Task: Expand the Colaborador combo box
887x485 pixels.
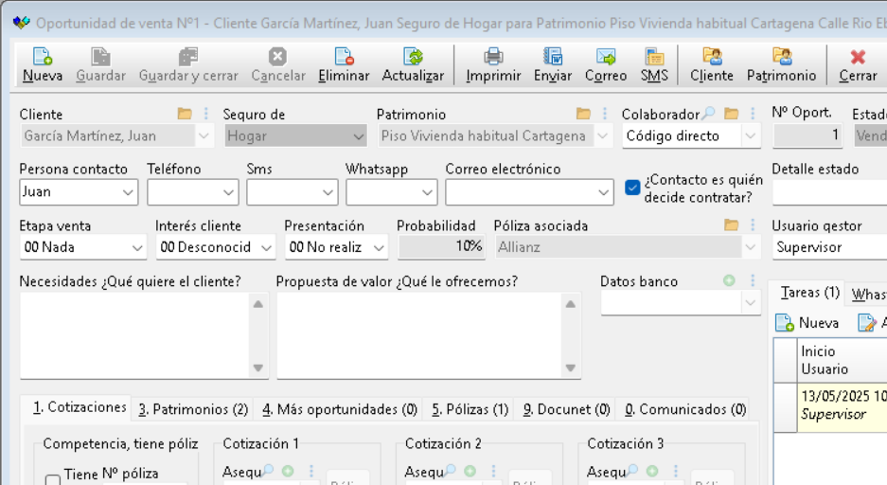Action: (751, 136)
